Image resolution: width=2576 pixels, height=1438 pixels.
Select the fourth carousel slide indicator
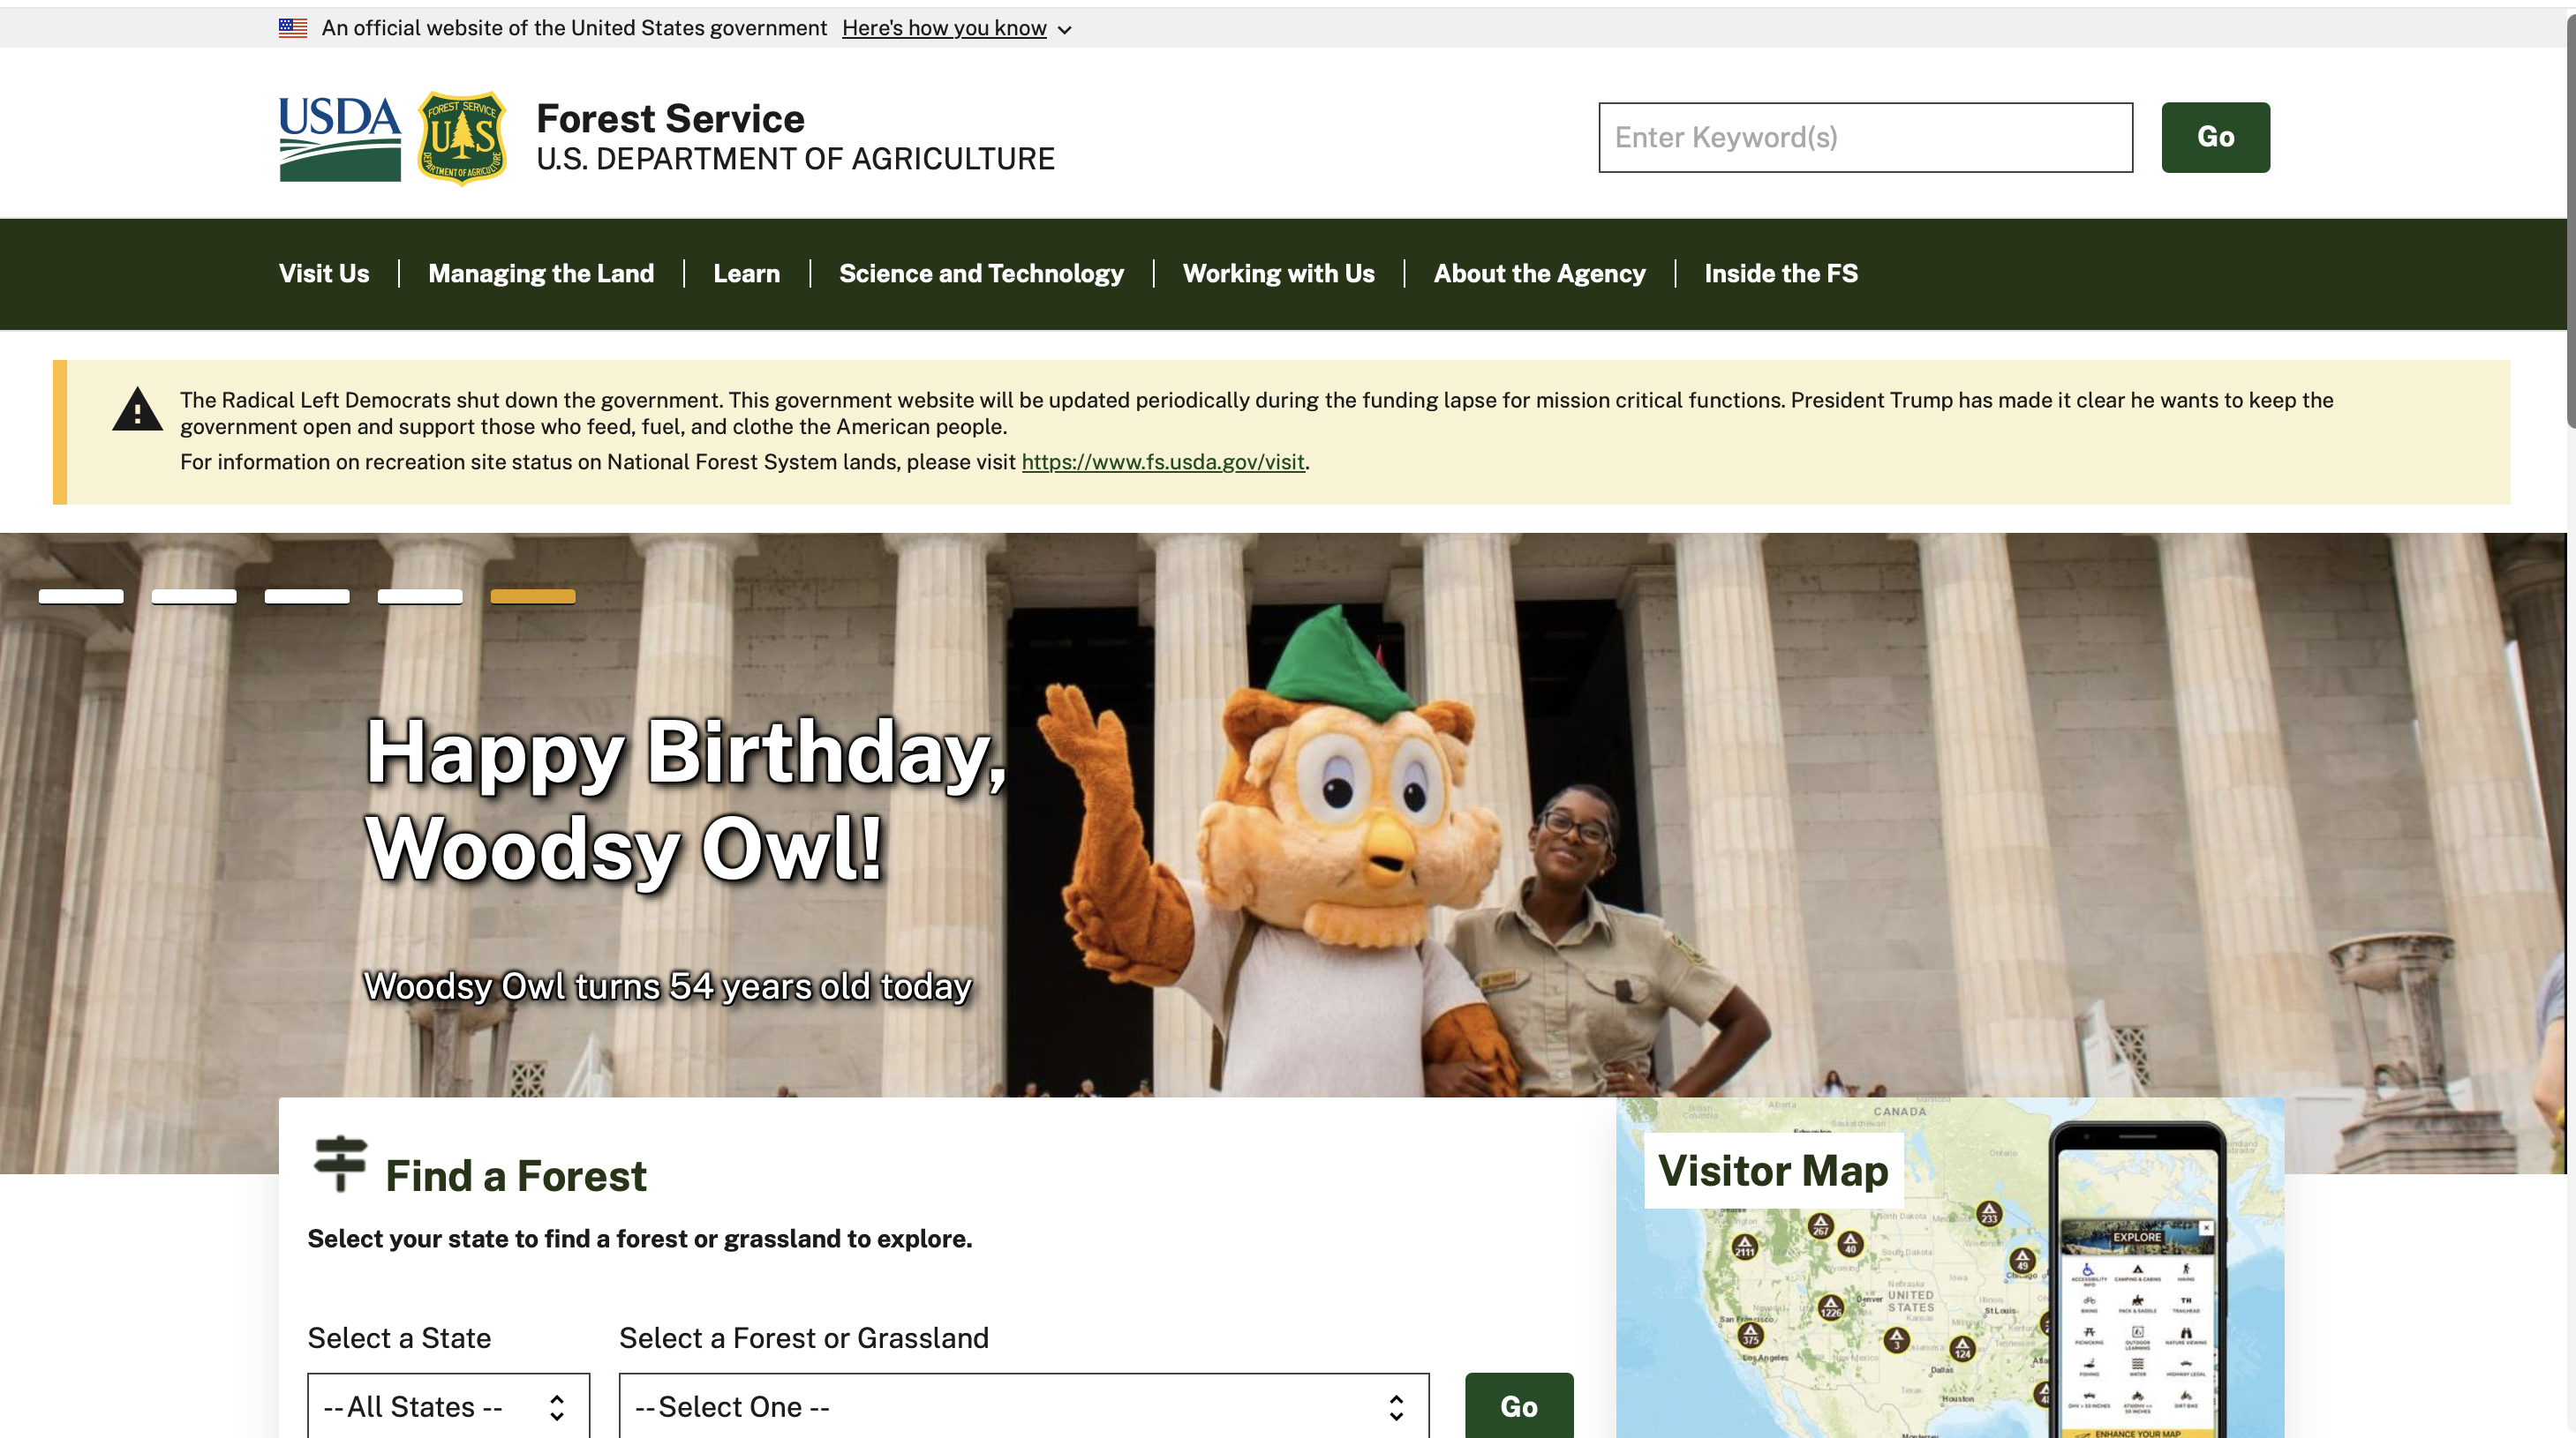(420, 596)
